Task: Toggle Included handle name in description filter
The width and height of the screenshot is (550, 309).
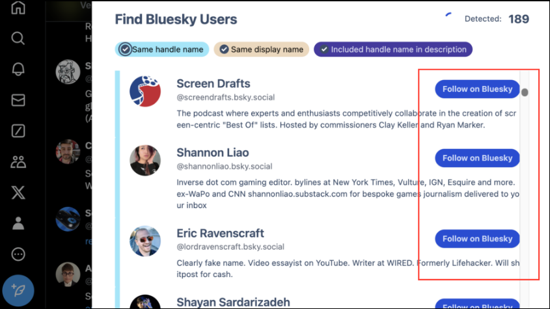Action: [x=393, y=49]
